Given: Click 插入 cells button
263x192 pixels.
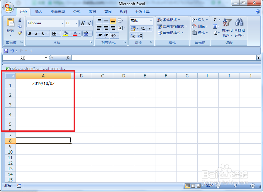Looking at the screenshot, I should tap(200, 20).
